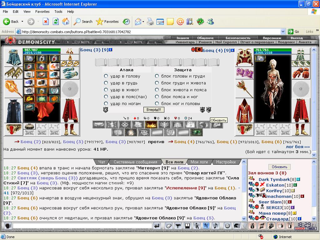This screenshot has height=240, width=320.
Task: Click the IE Print toolbar icon
Action: pyautogui.click(x=150, y=22)
